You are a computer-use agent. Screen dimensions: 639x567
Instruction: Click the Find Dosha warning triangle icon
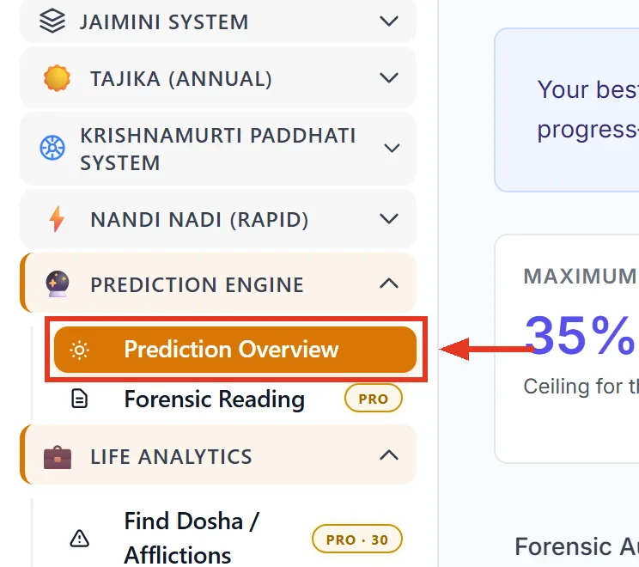80,539
